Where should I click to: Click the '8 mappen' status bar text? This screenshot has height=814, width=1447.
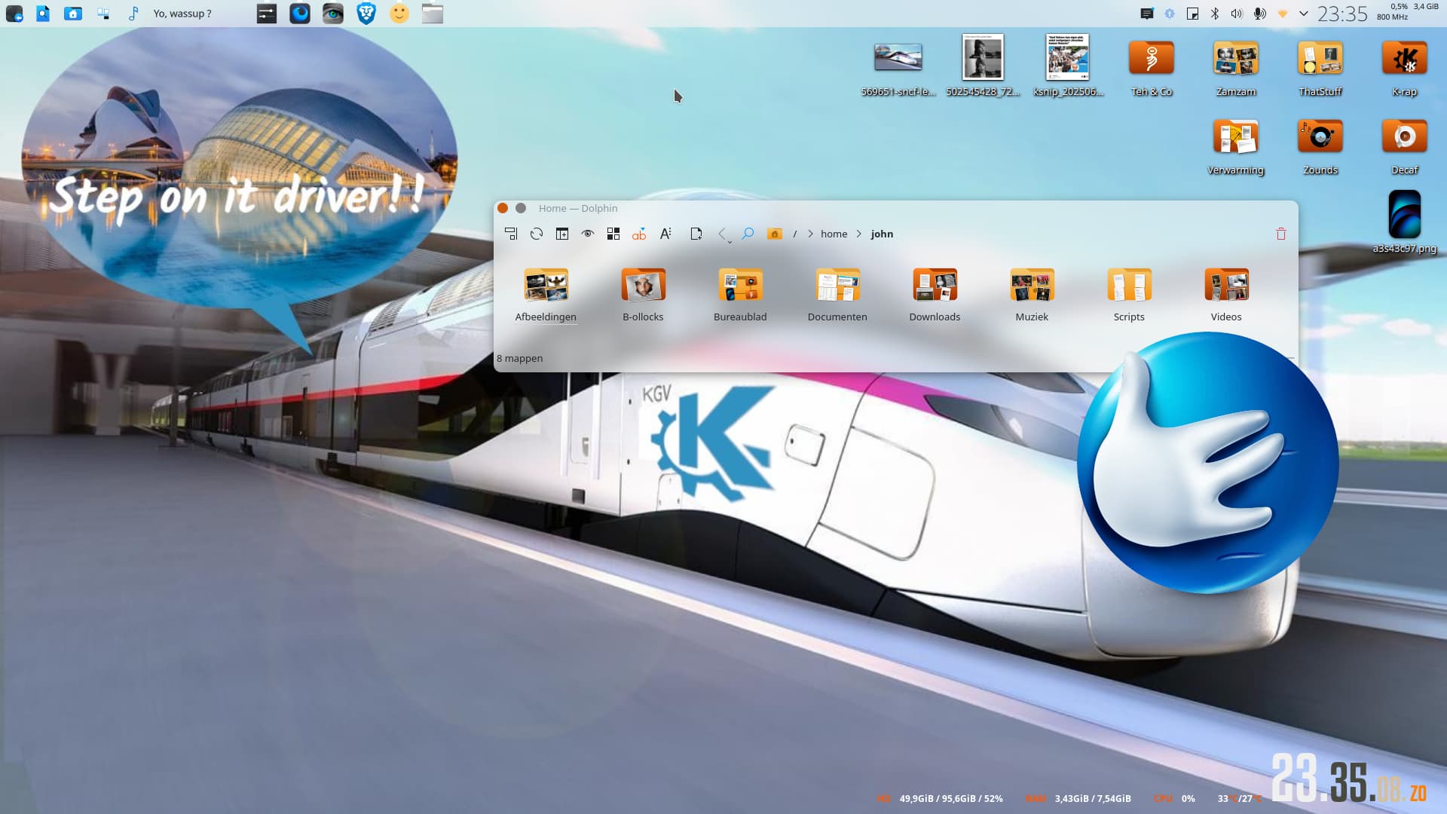tap(519, 358)
